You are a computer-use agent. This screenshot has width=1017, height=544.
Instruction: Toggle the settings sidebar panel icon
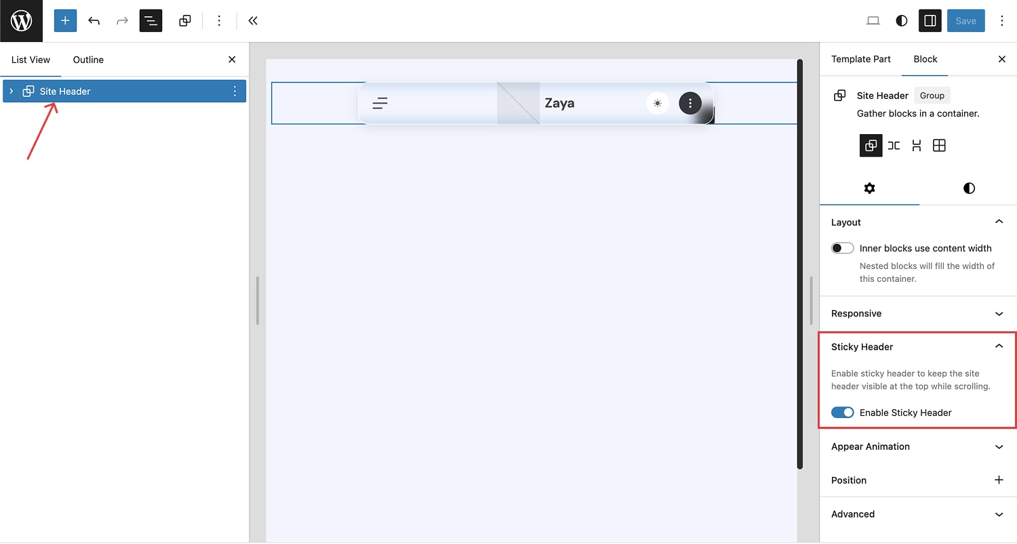point(930,21)
